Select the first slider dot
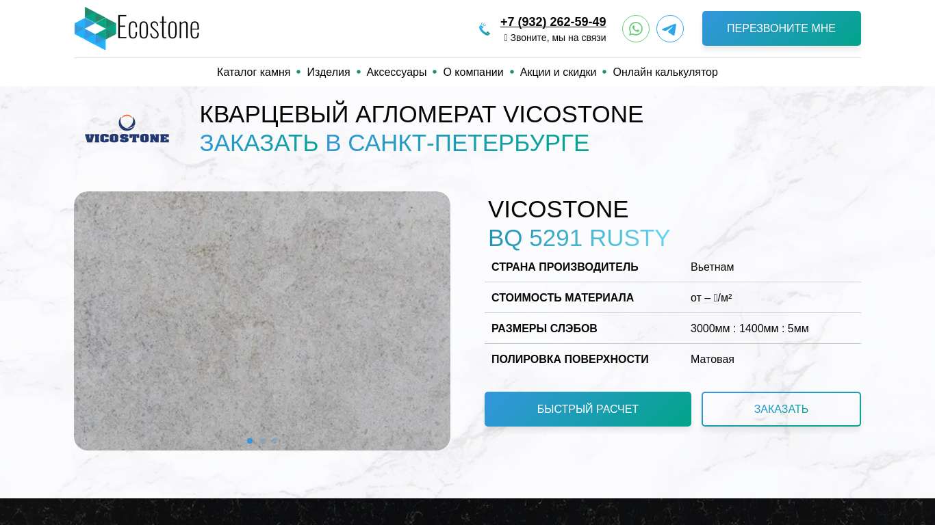 click(250, 441)
